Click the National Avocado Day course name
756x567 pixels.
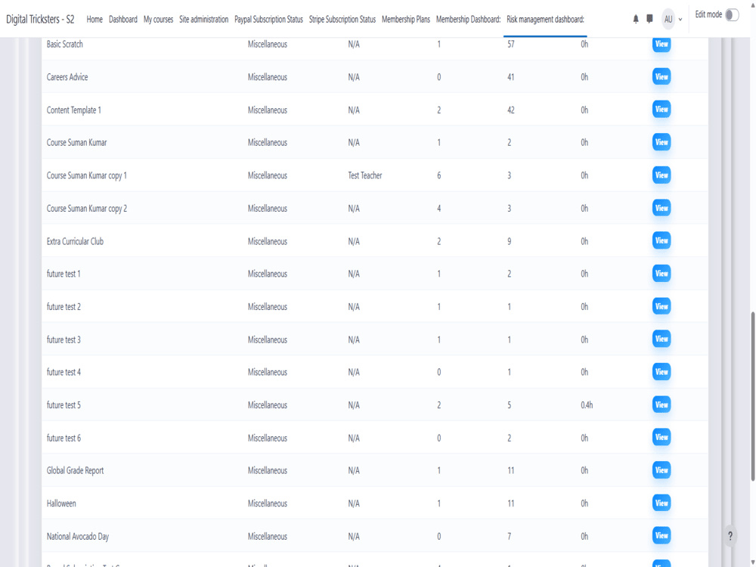pyautogui.click(x=78, y=536)
